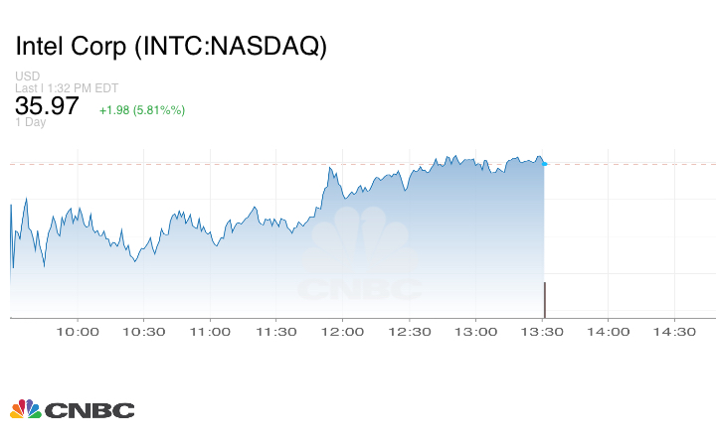Image resolution: width=716 pixels, height=447 pixels.
Task: Click the 12:30 time axis label
Action: pos(410,332)
